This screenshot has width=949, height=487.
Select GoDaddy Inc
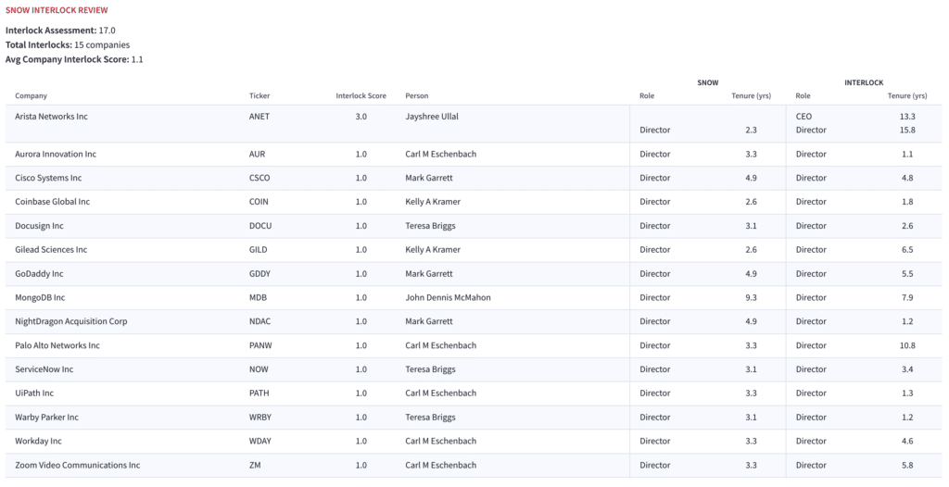point(39,273)
